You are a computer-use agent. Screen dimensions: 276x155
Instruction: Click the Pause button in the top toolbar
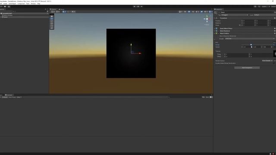138,6
